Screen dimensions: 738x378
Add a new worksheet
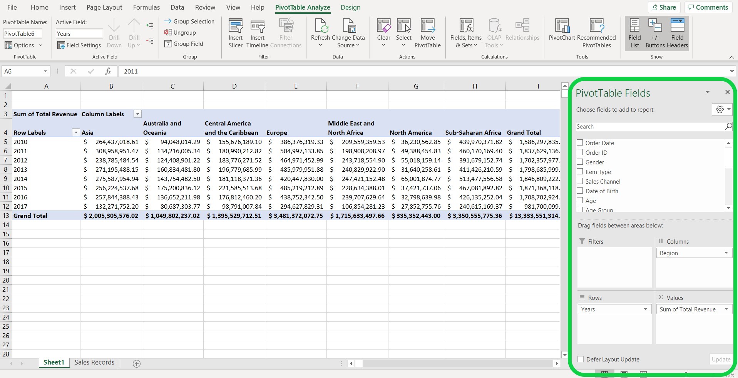tap(136, 363)
